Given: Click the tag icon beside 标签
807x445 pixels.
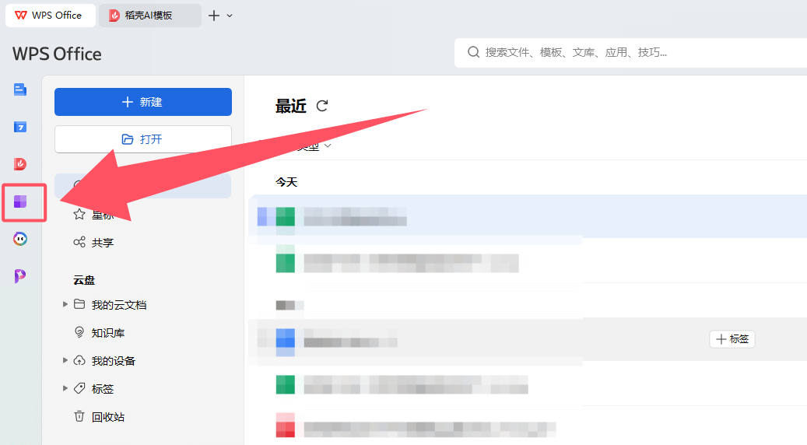Looking at the screenshot, I should (79, 388).
